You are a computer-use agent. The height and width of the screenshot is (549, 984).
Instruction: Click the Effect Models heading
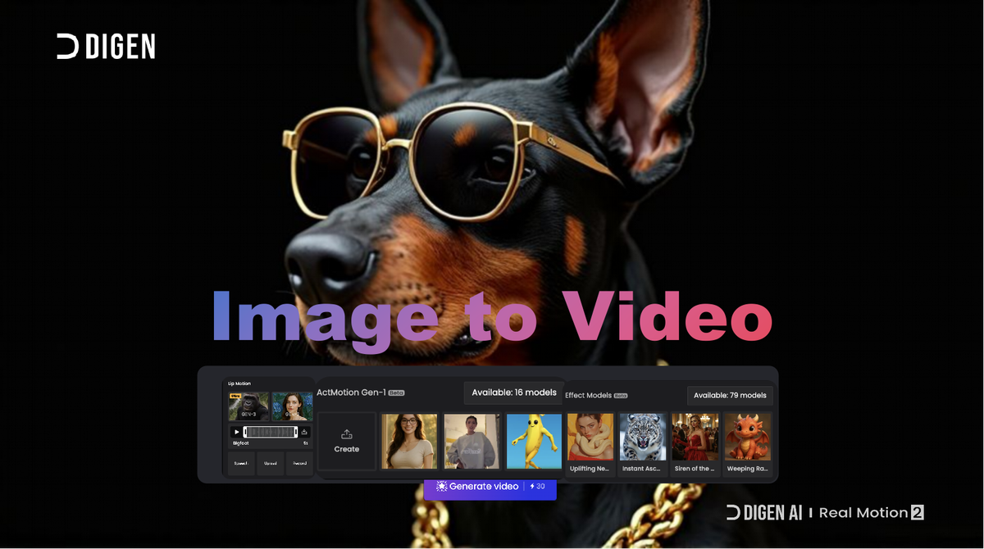[588, 395]
